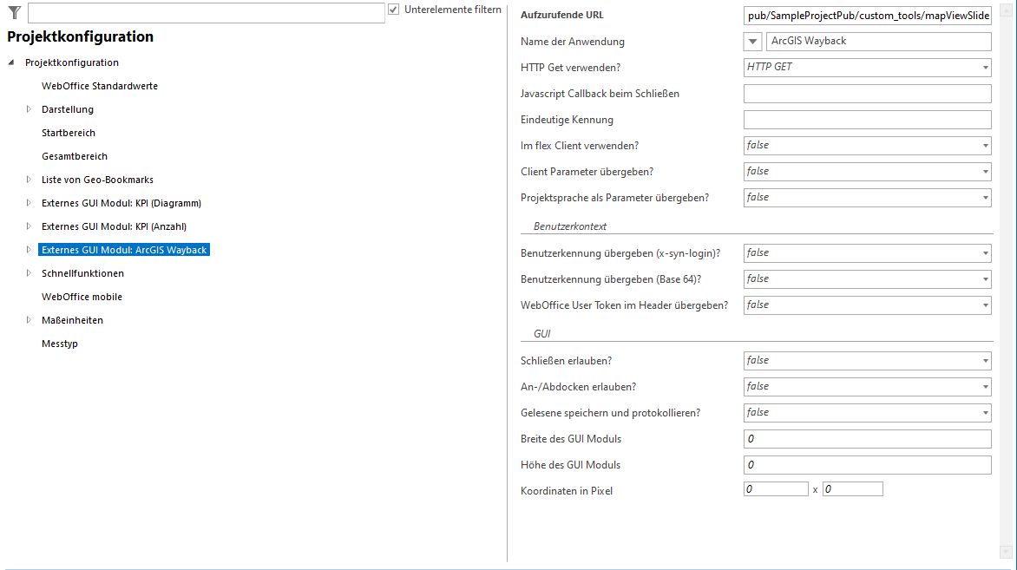Expand the Maßeinheiten tree node

[29, 319]
